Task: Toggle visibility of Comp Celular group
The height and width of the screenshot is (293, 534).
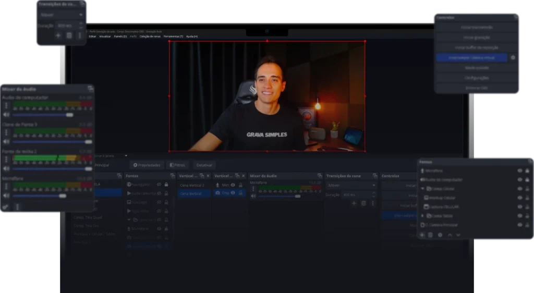Action: (520, 189)
